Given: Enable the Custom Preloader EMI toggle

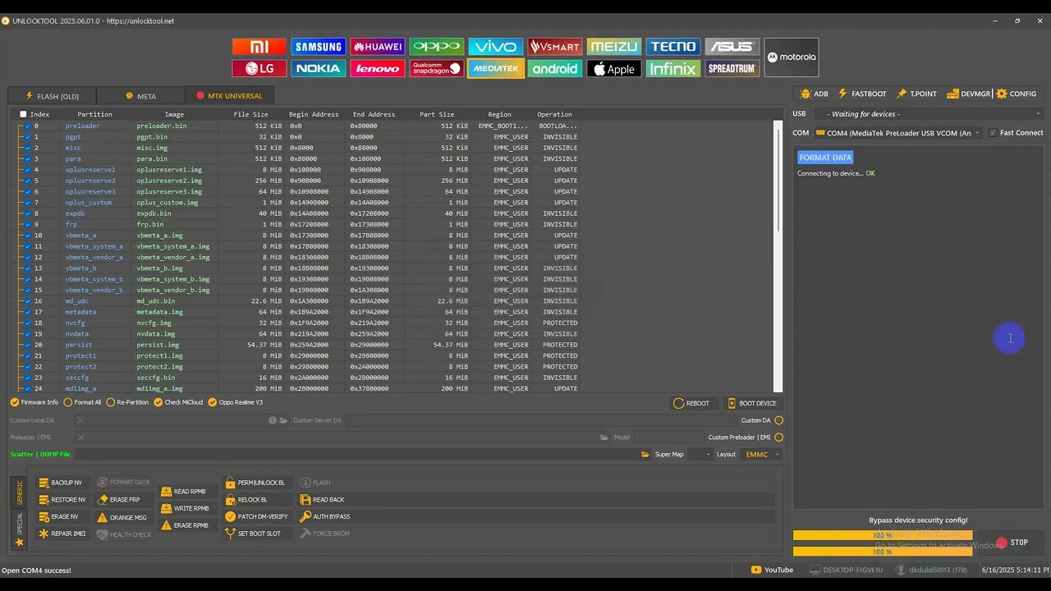Looking at the screenshot, I should point(779,438).
